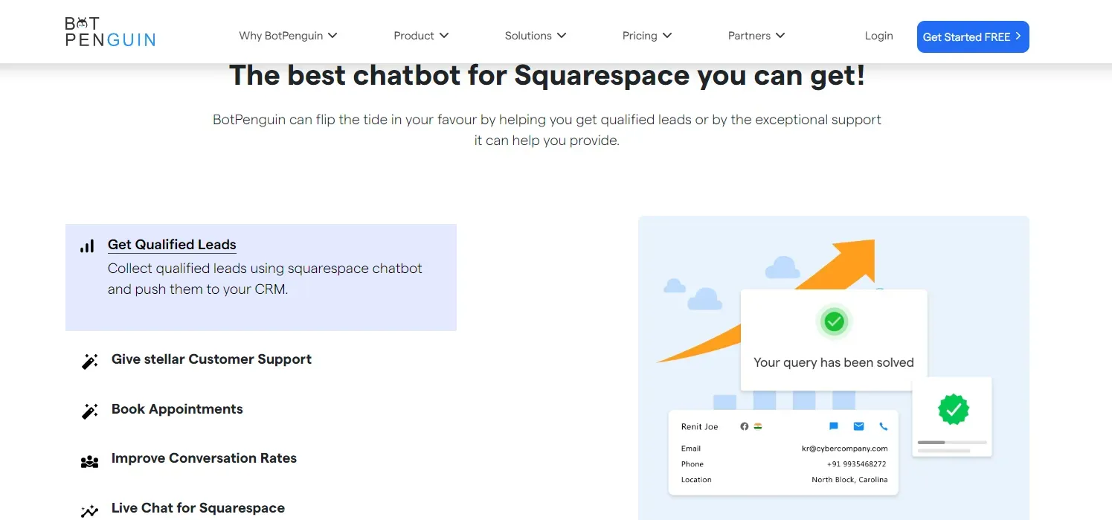Screen dimensions: 1112x520
Task: Click the India flag icon next to Renit Joe
Action: pyautogui.click(x=758, y=426)
